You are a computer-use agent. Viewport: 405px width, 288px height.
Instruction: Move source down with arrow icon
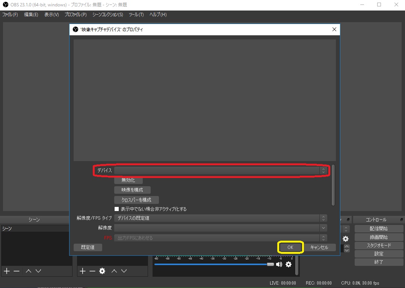[x=124, y=271]
